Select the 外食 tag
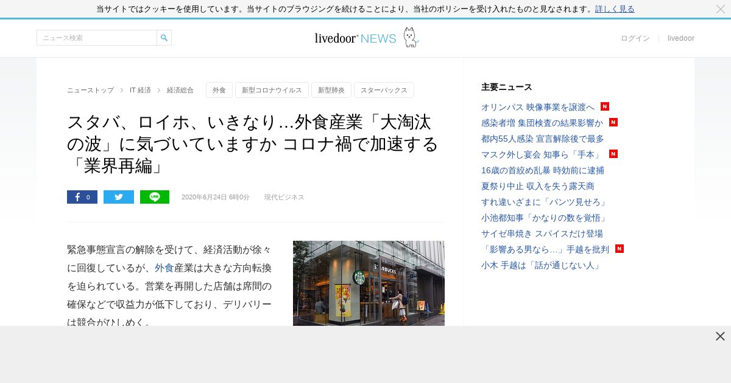 tap(219, 90)
